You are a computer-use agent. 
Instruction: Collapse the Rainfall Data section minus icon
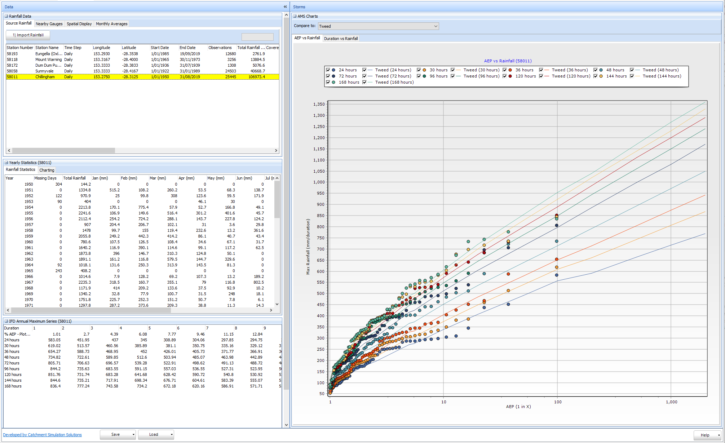[x=6, y=16]
